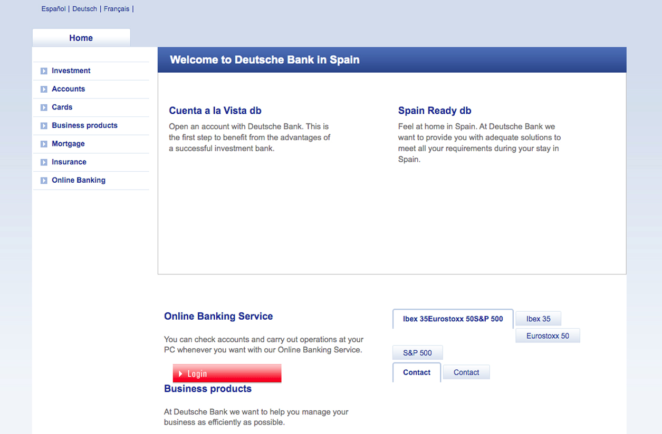
Task: Click the arrow icon next to Insurance
Action: click(44, 162)
